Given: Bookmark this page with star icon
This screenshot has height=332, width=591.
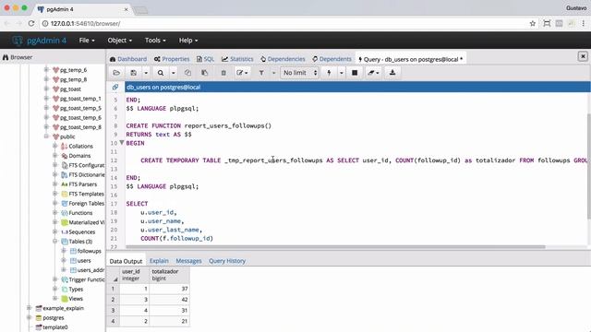Looking at the screenshot, I should point(533,23).
